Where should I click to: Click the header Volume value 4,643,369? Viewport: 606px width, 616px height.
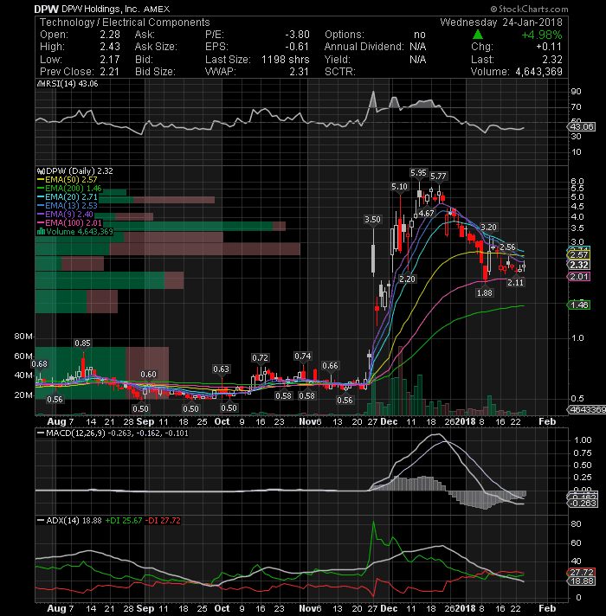538,72
